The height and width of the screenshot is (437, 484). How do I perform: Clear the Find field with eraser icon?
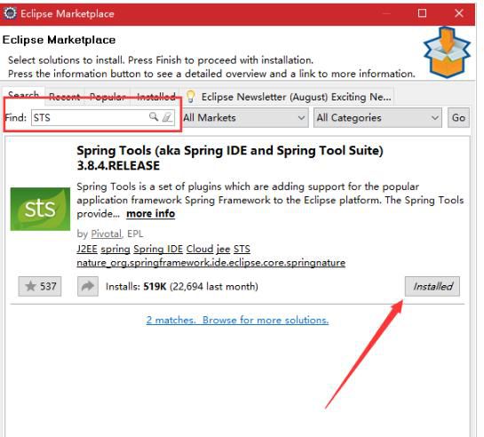point(167,117)
